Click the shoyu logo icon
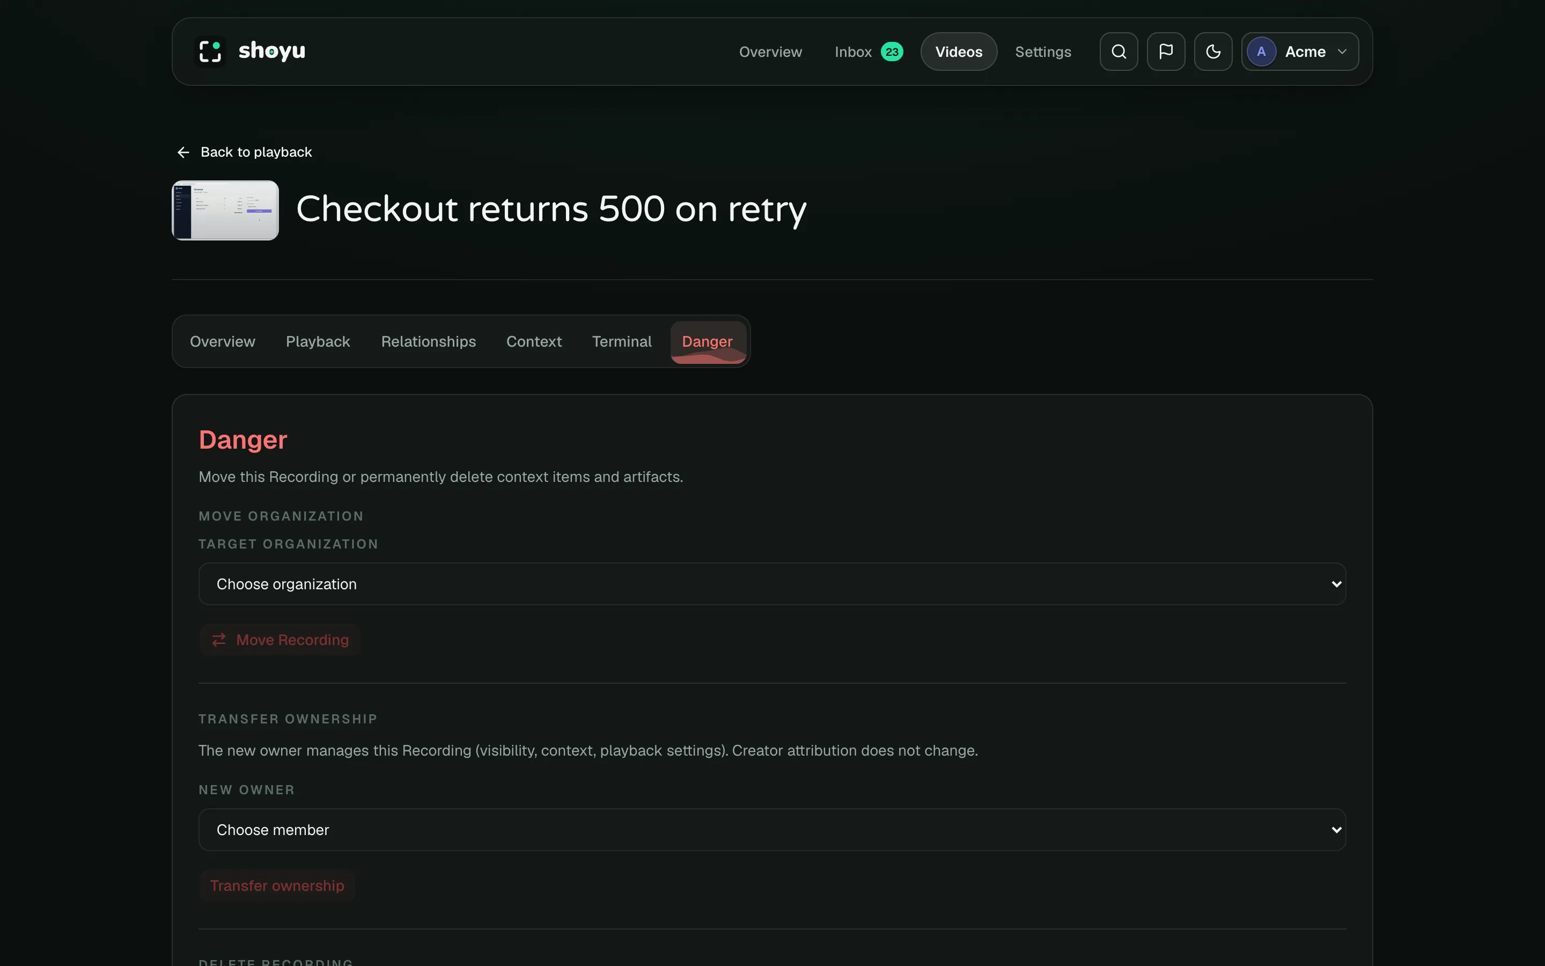The width and height of the screenshot is (1545, 966). 210,52
